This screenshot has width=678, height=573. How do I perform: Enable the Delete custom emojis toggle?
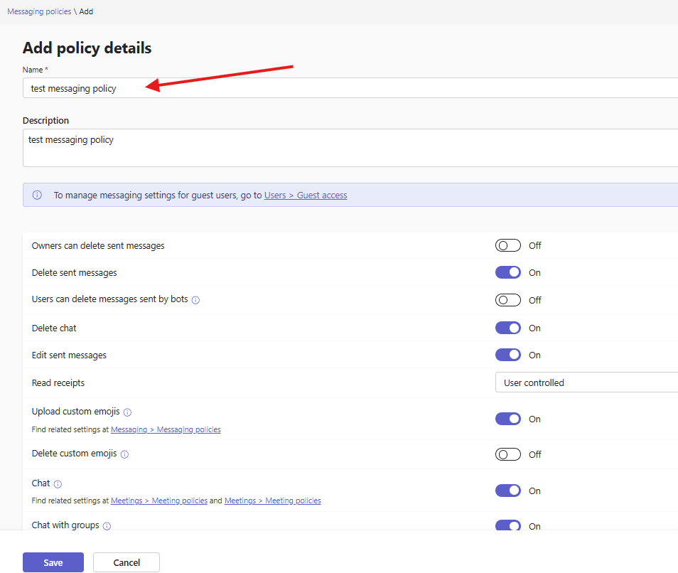tap(508, 454)
